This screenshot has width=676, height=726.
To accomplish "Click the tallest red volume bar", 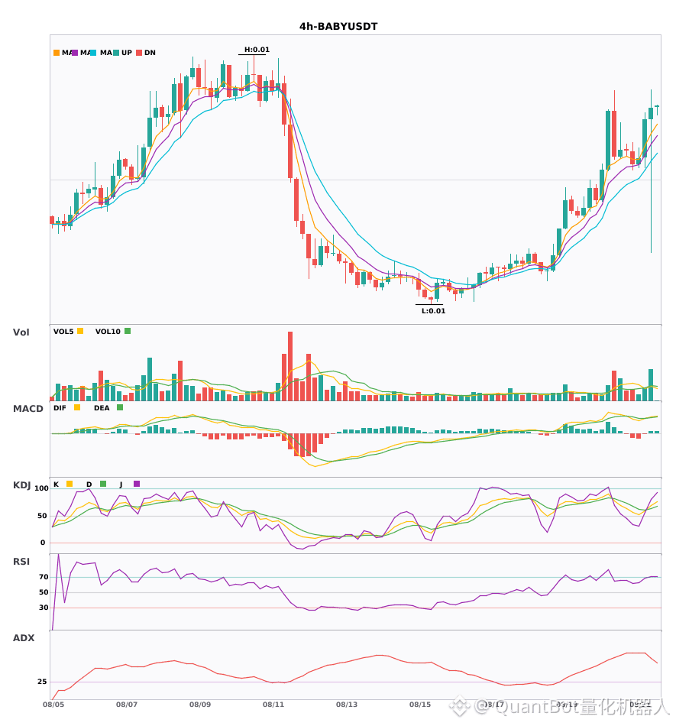I will point(290,366).
